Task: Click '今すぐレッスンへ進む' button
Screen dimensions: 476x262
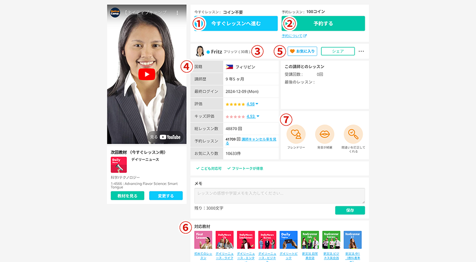Action: coord(236,23)
